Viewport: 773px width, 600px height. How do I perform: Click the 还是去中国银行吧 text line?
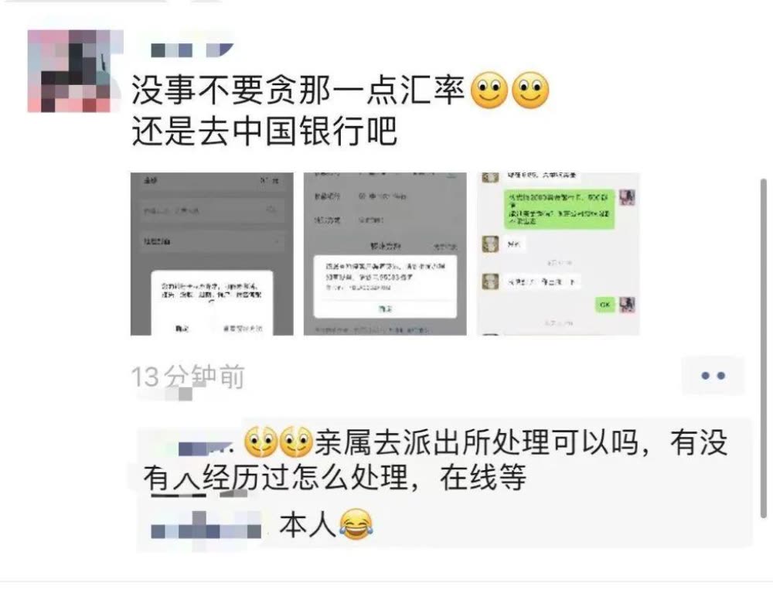click(x=264, y=131)
